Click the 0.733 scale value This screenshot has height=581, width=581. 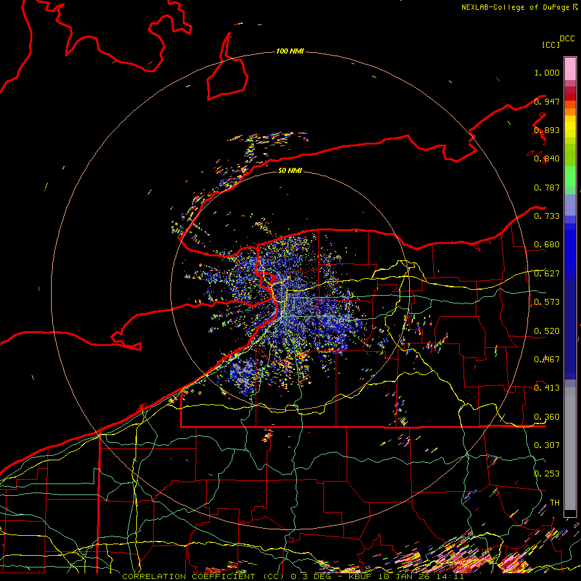(547, 216)
